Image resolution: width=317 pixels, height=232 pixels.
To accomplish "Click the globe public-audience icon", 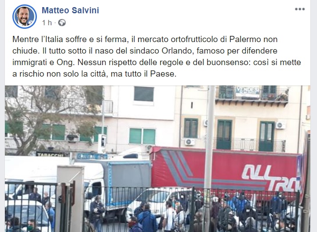I will pyautogui.click(x=62, y=23).
